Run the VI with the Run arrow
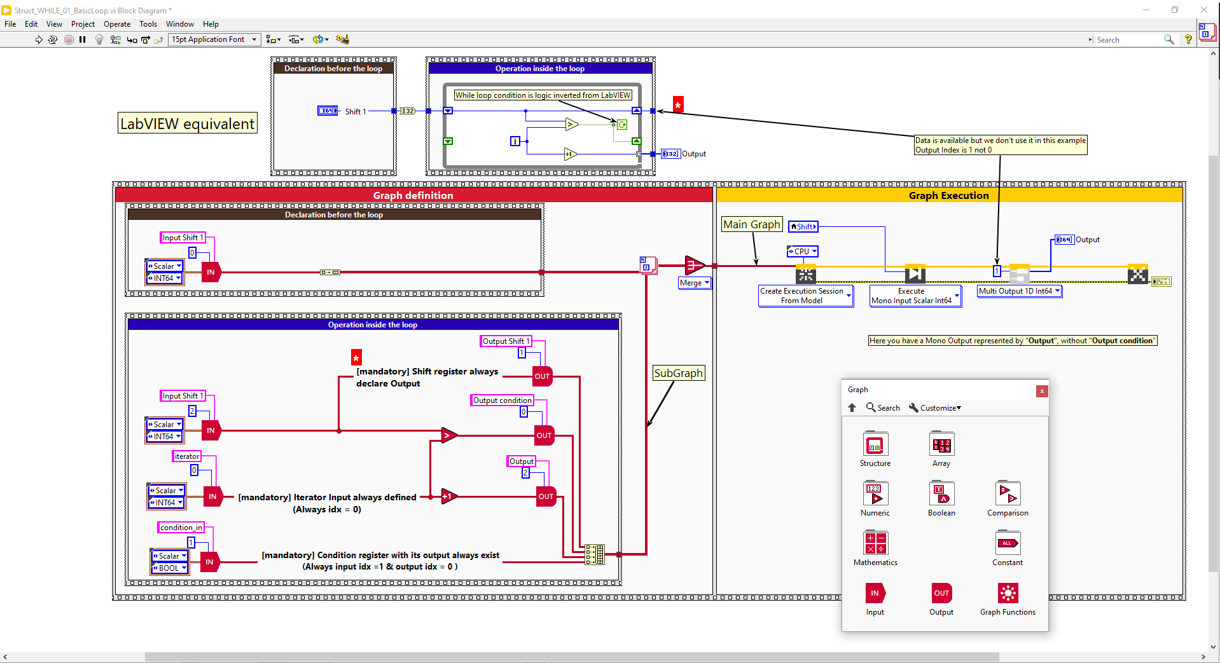Screen dimensions: 1220x663 click(x=39, y=39)
